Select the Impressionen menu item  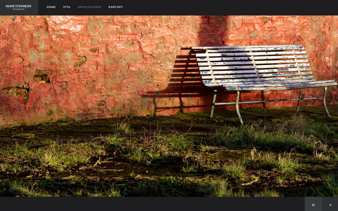click(x=89, y=7)
